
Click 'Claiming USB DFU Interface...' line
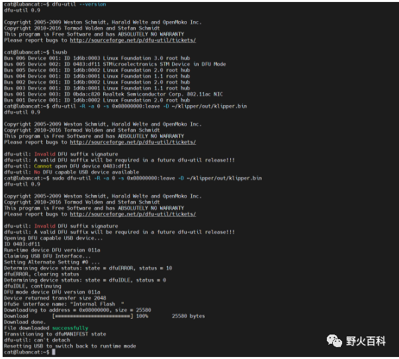click(x=48, y=256)
